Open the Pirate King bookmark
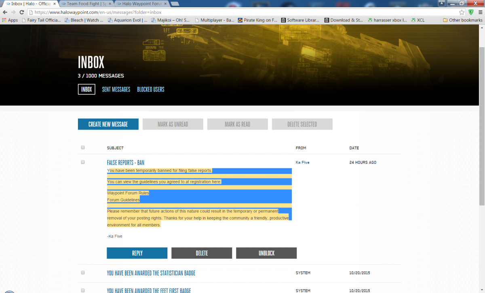 click(x=257, y=20)
